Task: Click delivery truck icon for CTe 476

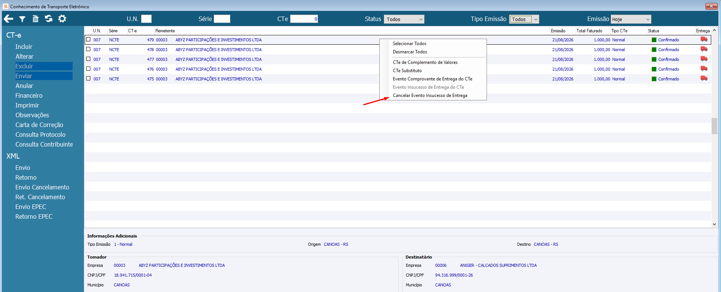Action: [704, 69]
